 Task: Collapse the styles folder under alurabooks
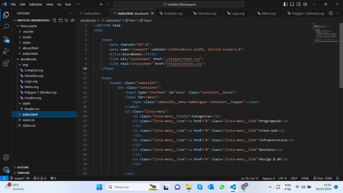click(26, 103)
